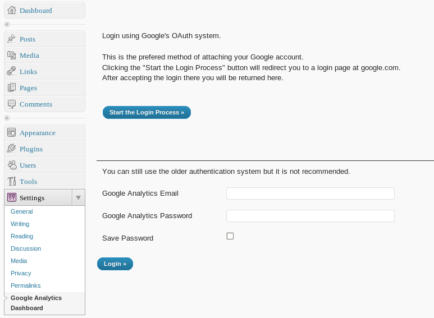Enable the Save Password checkbox
Image resolution: width=434 pixels, height=318 pixels.
(230, 236)
